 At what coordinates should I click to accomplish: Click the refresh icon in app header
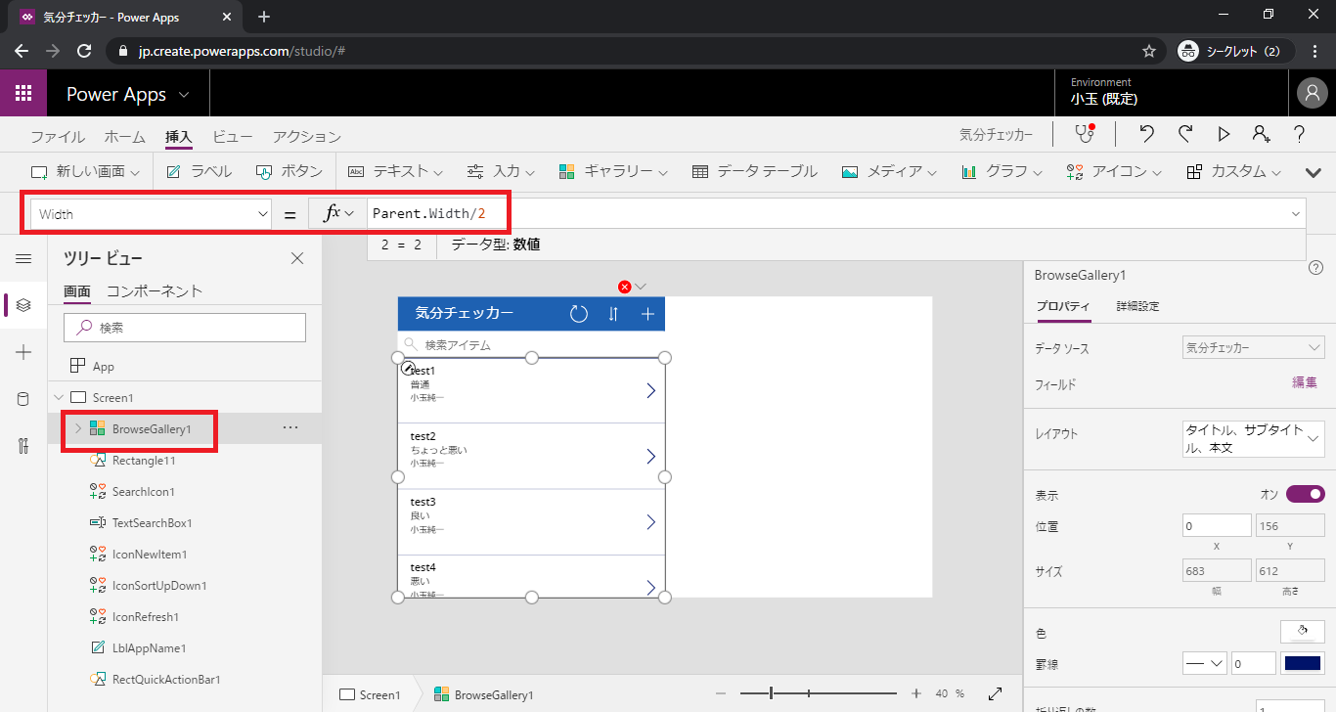tap(579, 314)
